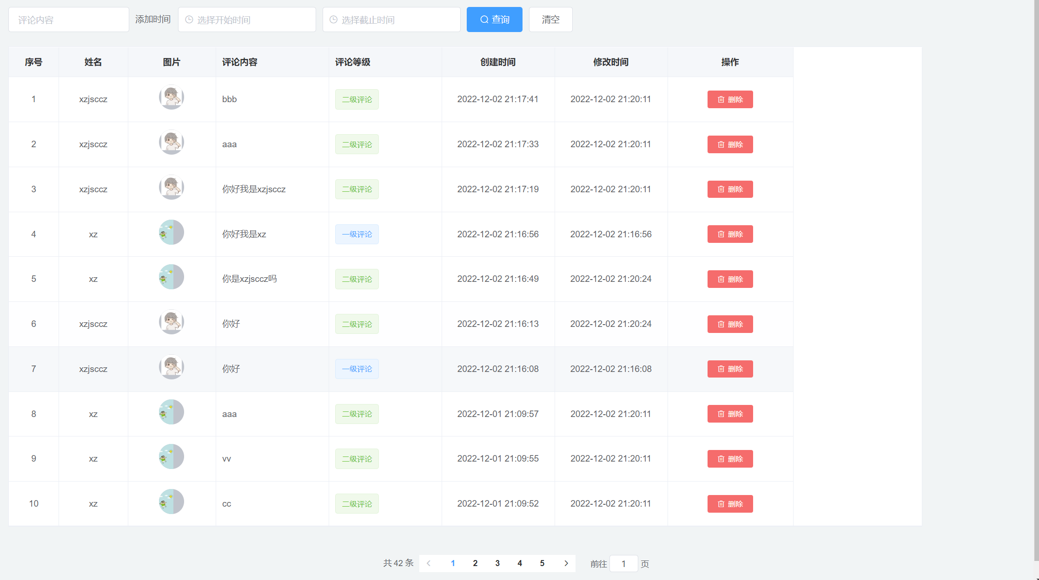Click modified time 2022-12-02 21:16:56
This screenshot has height=580, width=1039.
pyautogui.click(x=611, y=234)
